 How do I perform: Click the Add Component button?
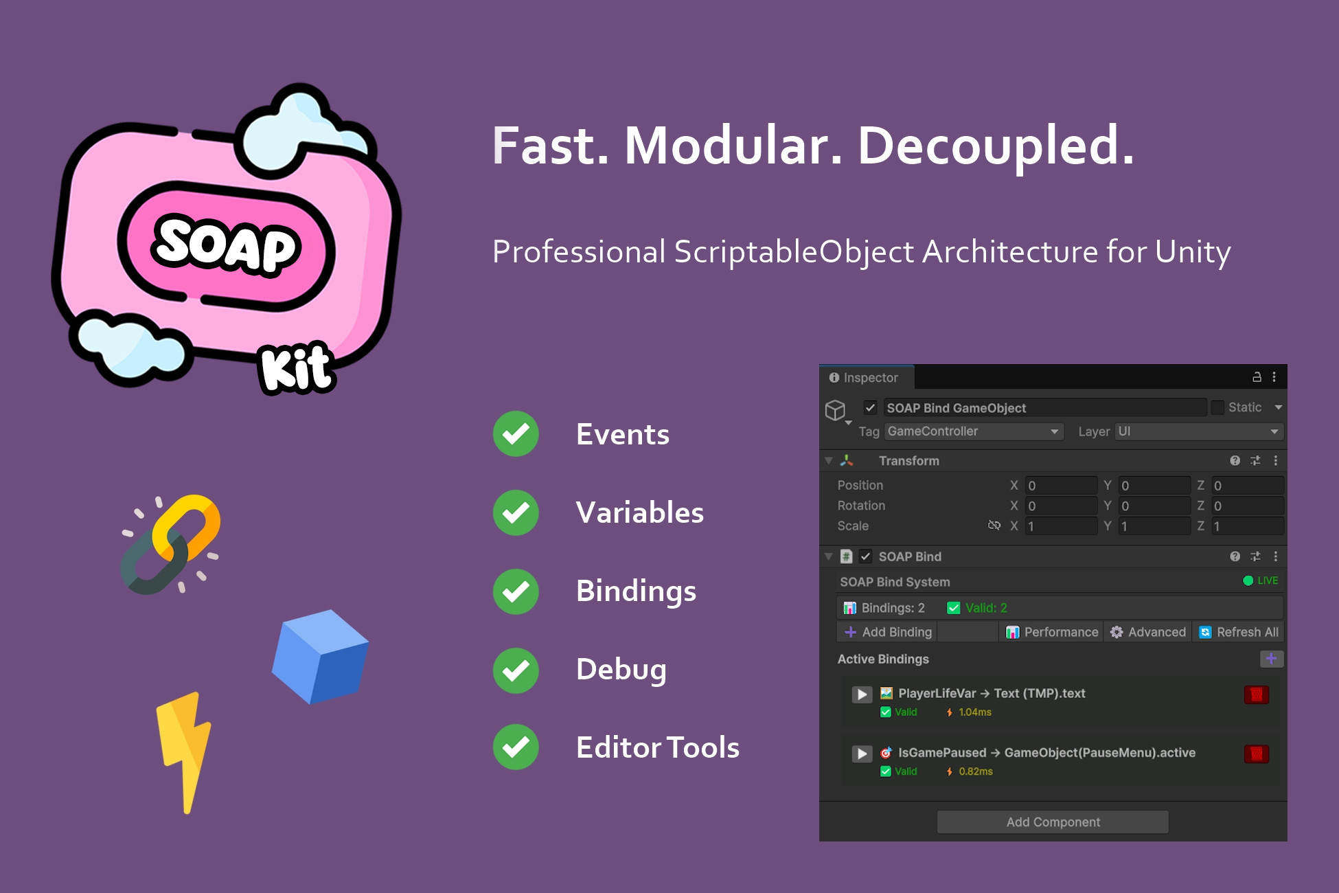tap(1052, 822)
